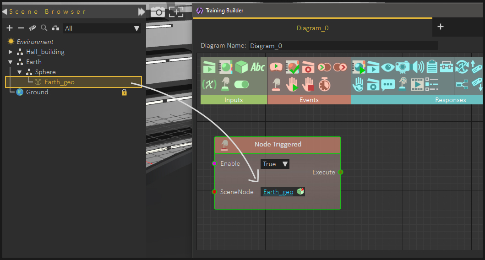The image size is (485, 260).
Task: Select the green 3D cube input icon
Action: (x=241, y=67)
